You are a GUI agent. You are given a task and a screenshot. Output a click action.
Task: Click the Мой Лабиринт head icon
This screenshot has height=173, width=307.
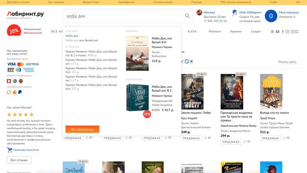tap(235, 13)
